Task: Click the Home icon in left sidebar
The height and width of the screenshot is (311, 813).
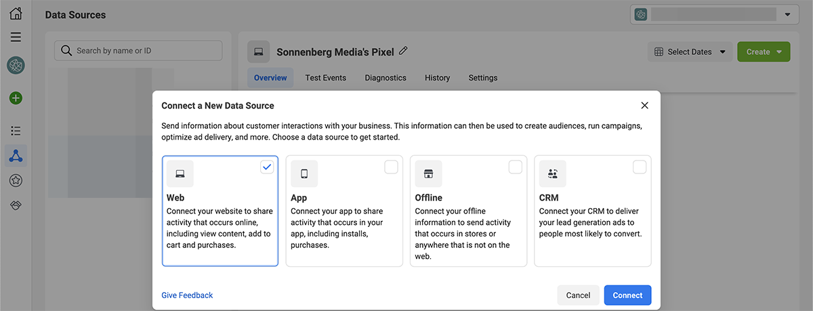Action: coord(16,13)
